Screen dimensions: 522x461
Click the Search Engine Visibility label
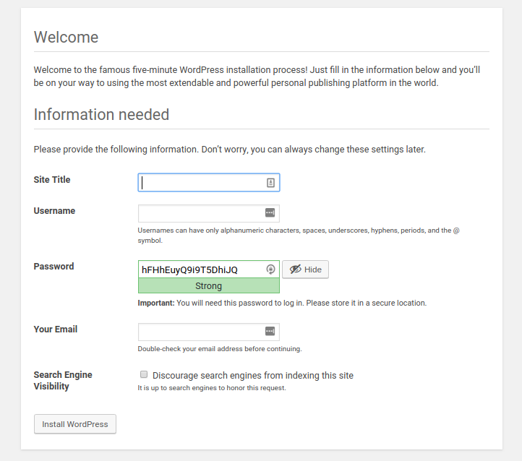coord(63,381)
